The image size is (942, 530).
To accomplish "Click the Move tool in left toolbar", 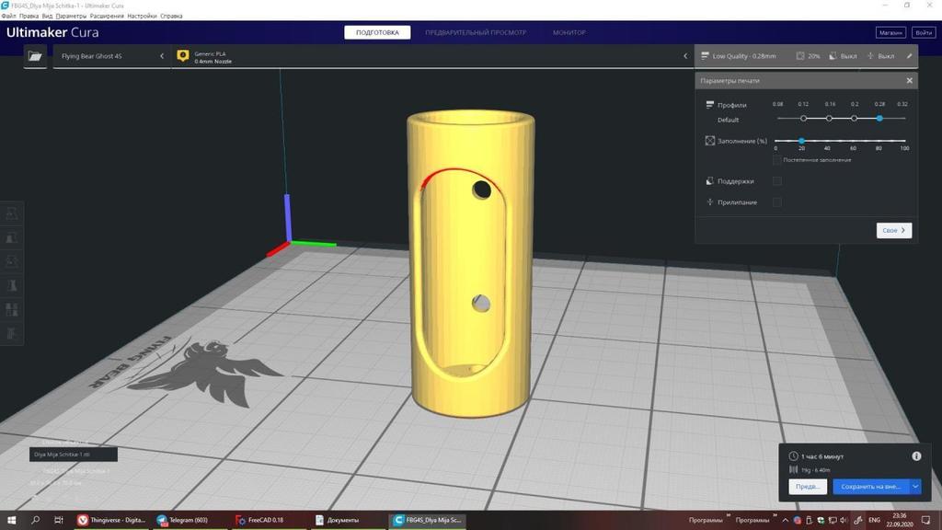I will click(x=13, y=213).
